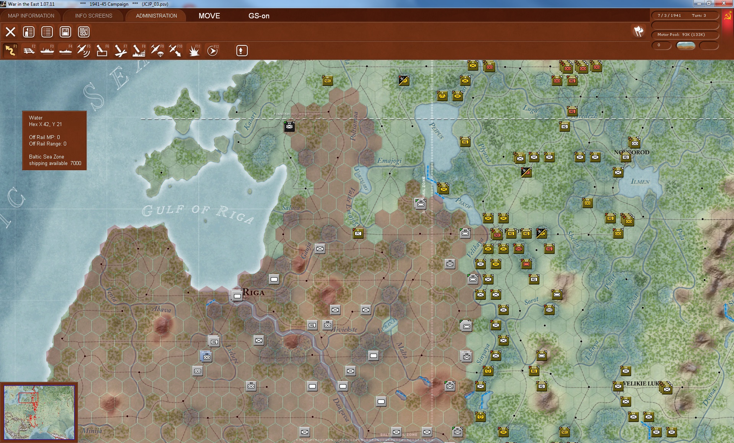The width and height of the screenshot is (734, 443).
Task: Select the F10 air transfer icon
Action: (175, 50)
